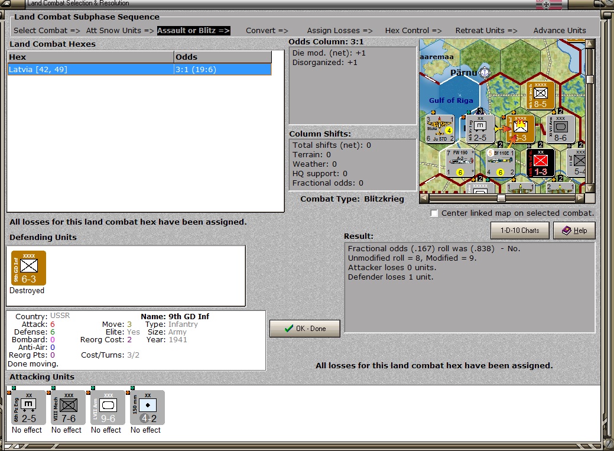Click the Advance Units subphase step
This screenshot has height=451, width=614.
point(560,31)
